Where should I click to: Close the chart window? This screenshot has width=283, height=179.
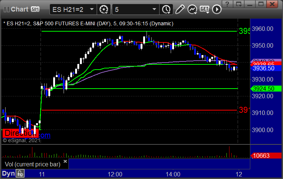tap(272, 4)
